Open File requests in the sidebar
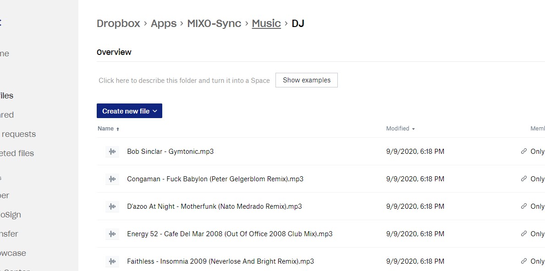The width and height of the screenshot is (545, 271). tap(18, 134)
